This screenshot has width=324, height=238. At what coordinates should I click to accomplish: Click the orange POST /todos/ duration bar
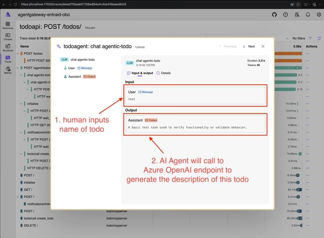(288, 54)
